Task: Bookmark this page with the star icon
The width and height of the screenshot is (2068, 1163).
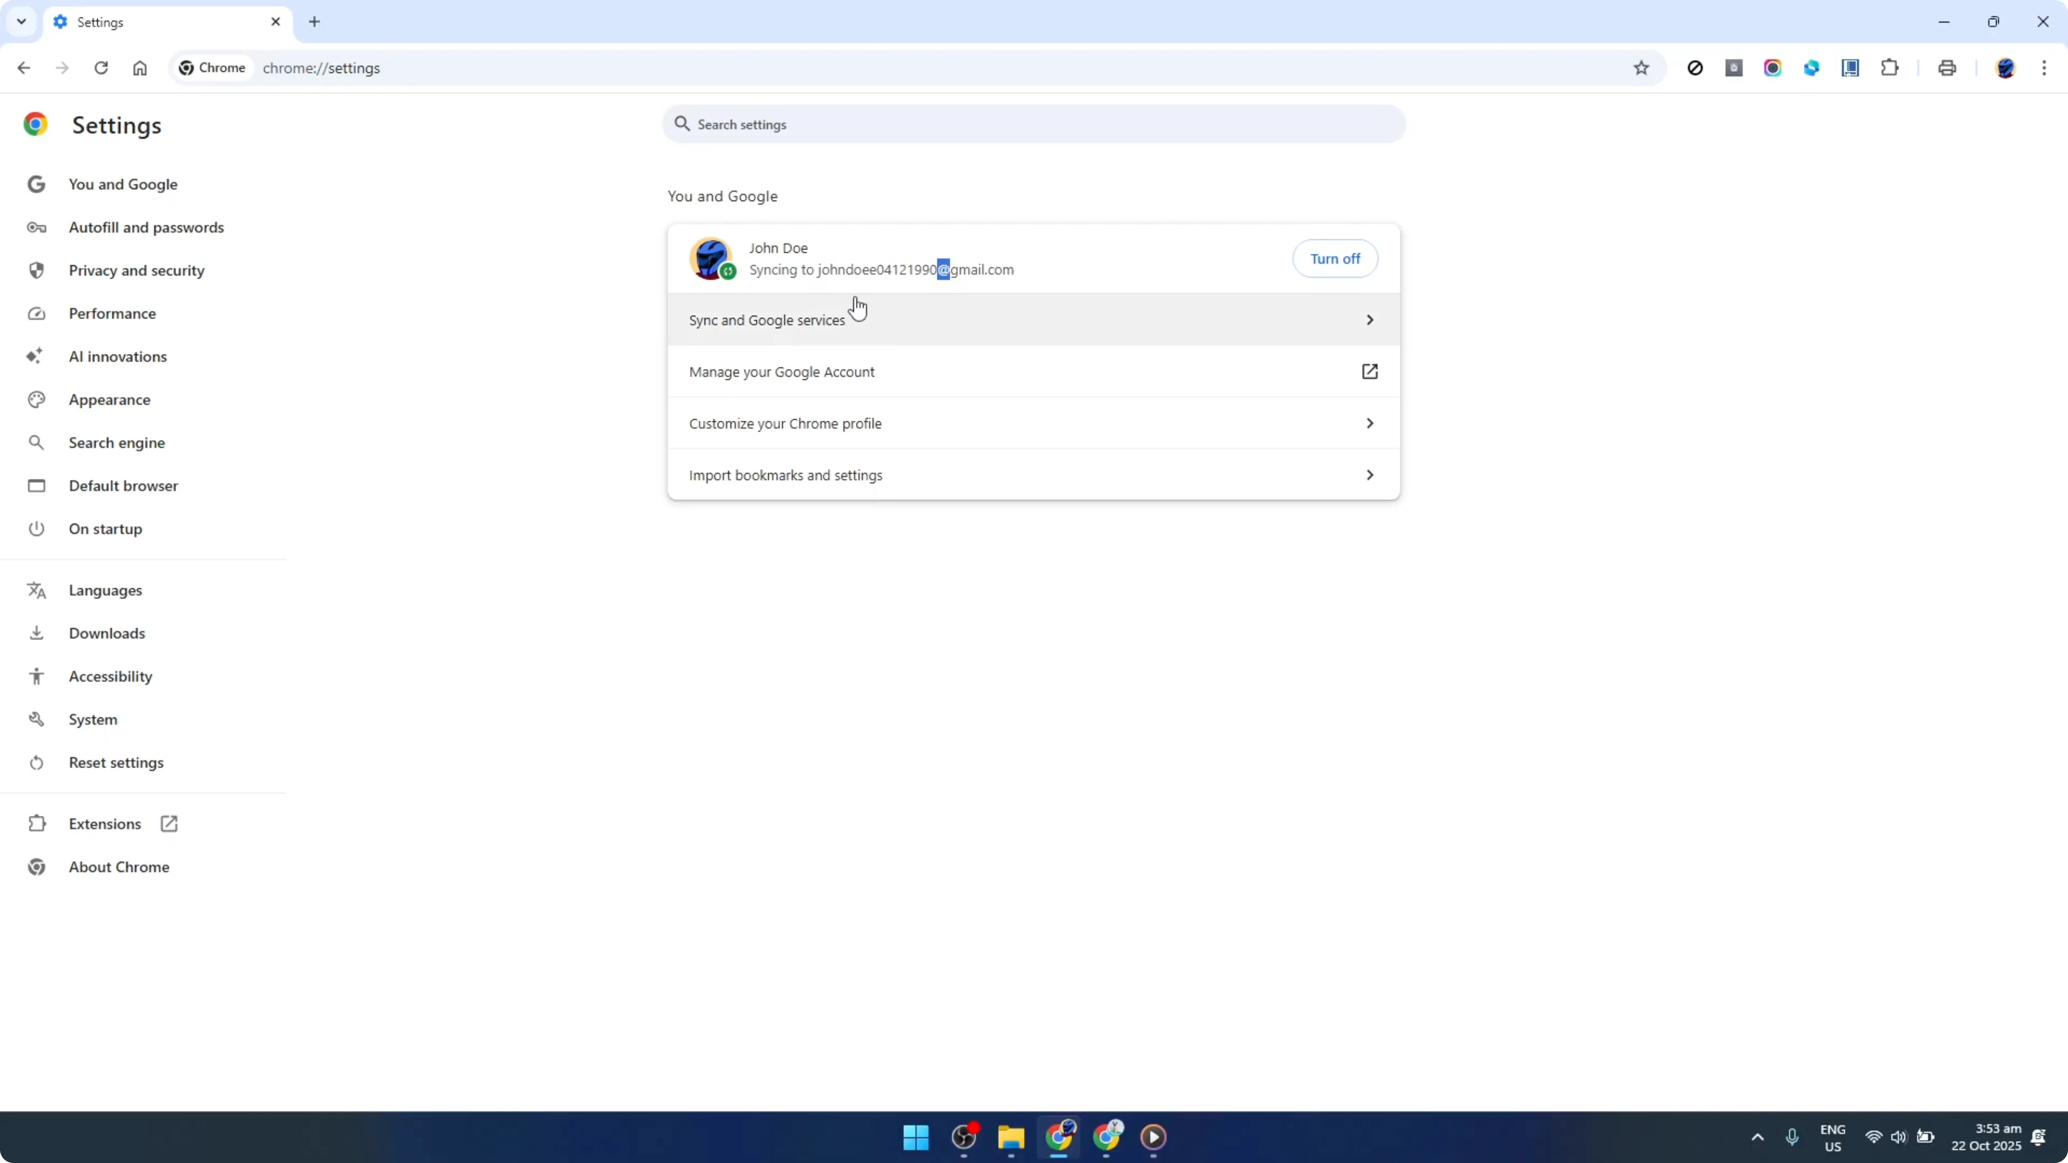Action: click(x=1641, y=67)
